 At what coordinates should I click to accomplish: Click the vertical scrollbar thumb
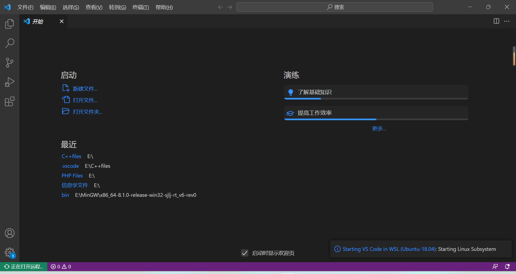coord(514,56)
